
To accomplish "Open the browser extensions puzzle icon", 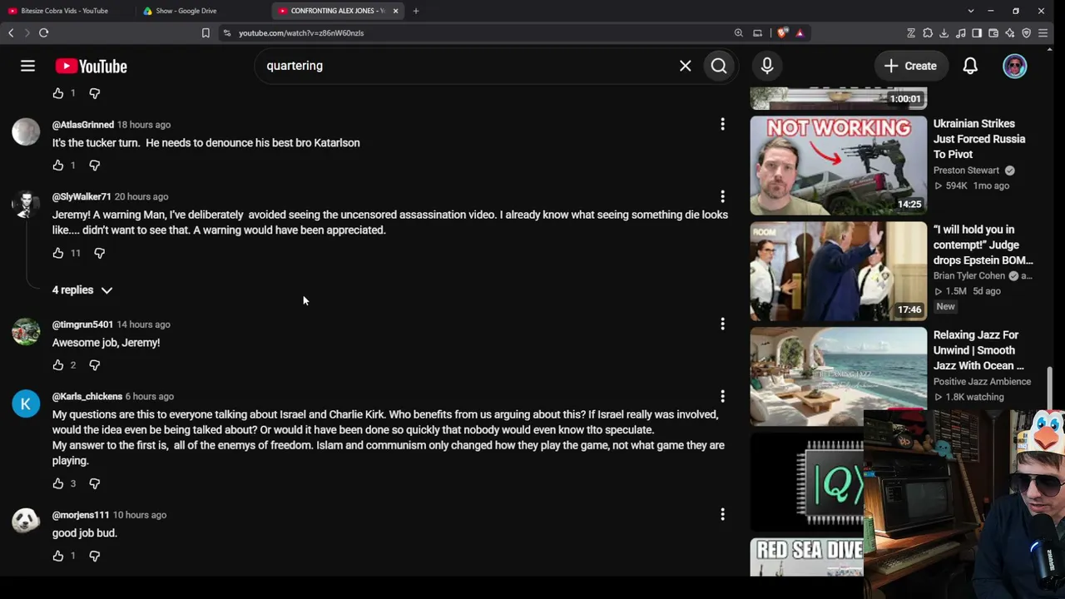I will [928, 33].
